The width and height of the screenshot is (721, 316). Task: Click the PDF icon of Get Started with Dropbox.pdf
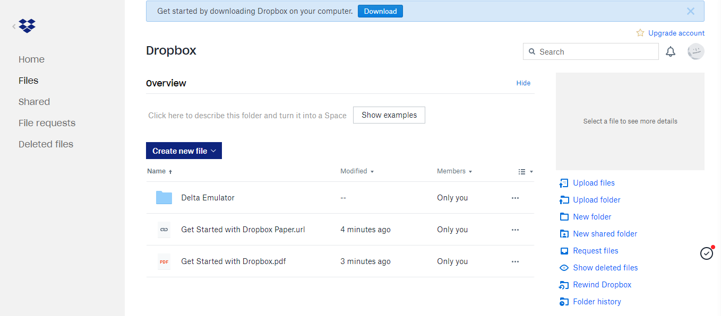(164, 261)
